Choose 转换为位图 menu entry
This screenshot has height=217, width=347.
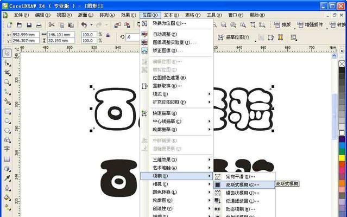tap(176, 23)
